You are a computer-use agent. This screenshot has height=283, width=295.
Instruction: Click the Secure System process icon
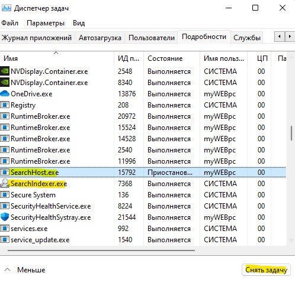click(5, 195)
